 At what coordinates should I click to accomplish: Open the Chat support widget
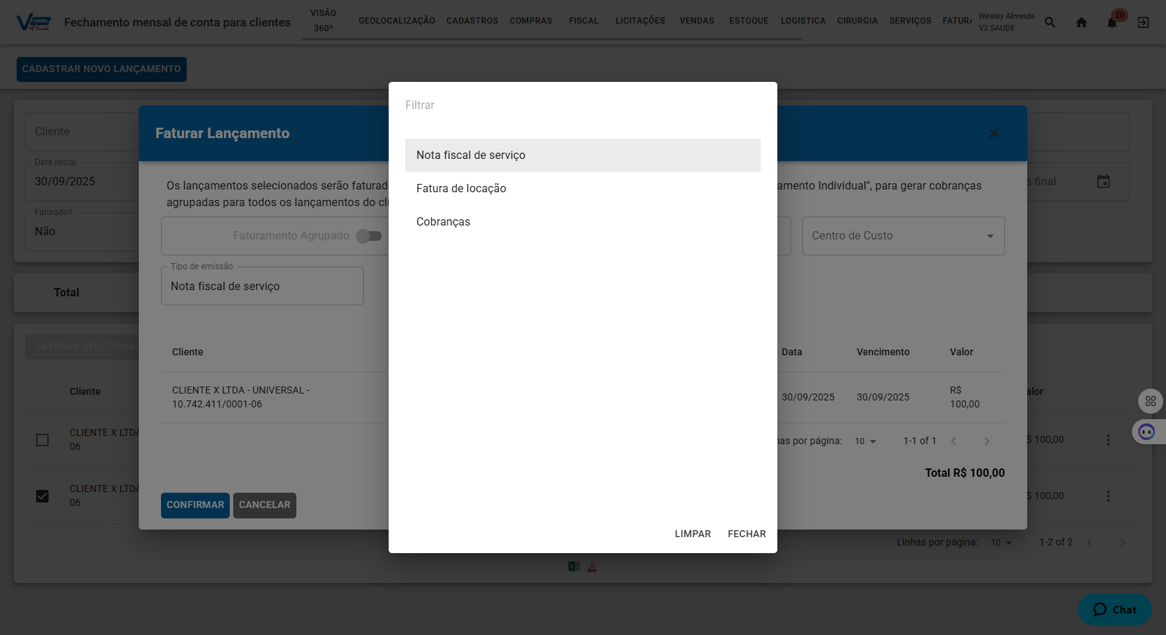[1115, 609]
